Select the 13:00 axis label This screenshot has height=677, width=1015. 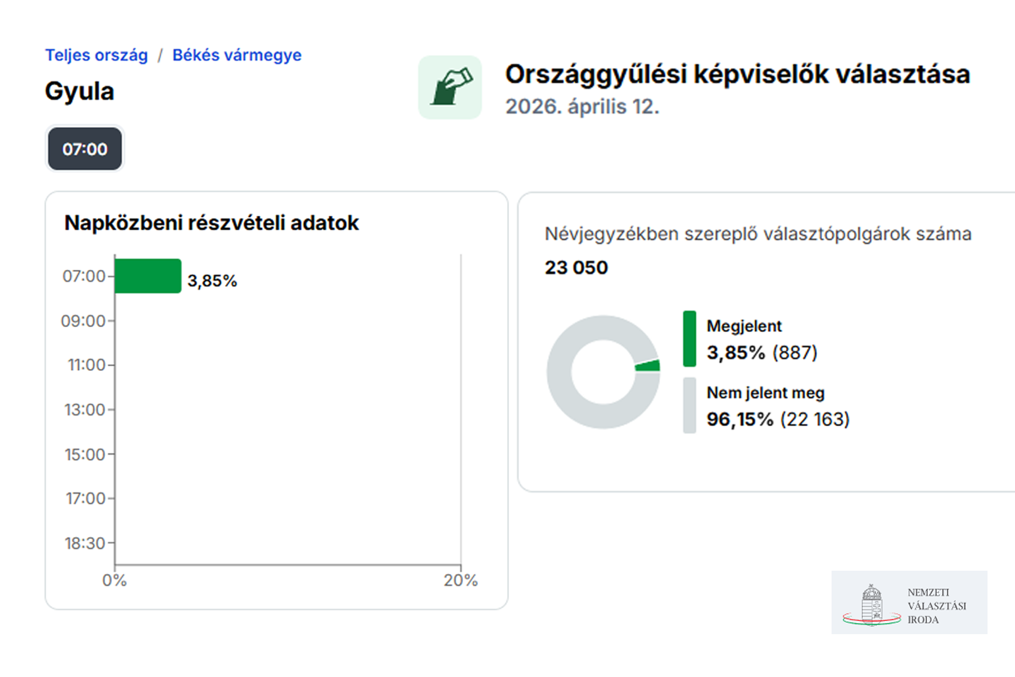tap(85, 410)
